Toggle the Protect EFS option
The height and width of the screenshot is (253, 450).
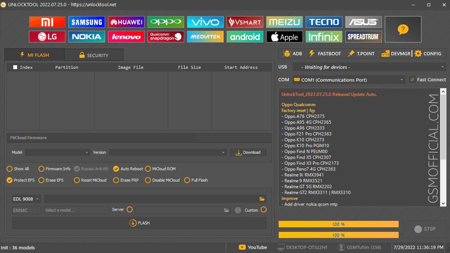[20, 180]
